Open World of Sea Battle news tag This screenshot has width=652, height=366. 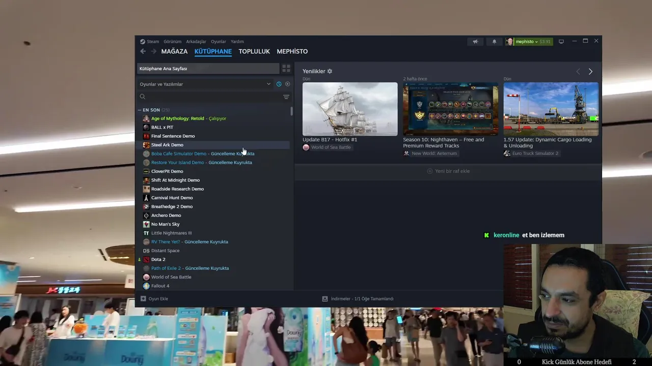coord(327,147)
